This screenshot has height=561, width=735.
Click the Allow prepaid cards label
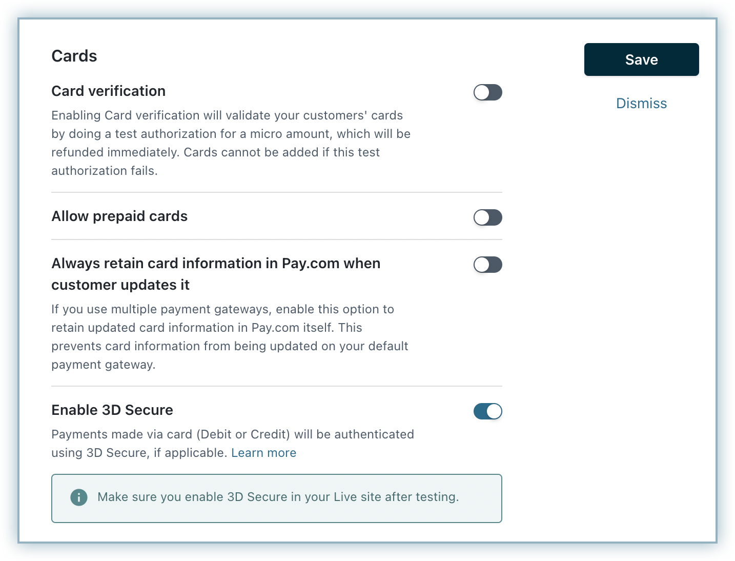click(x=119, y=216)
